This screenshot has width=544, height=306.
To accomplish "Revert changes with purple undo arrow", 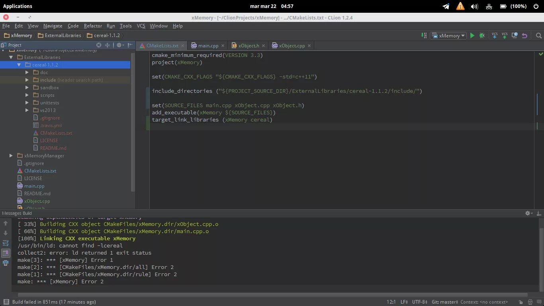I will [524, 35].
